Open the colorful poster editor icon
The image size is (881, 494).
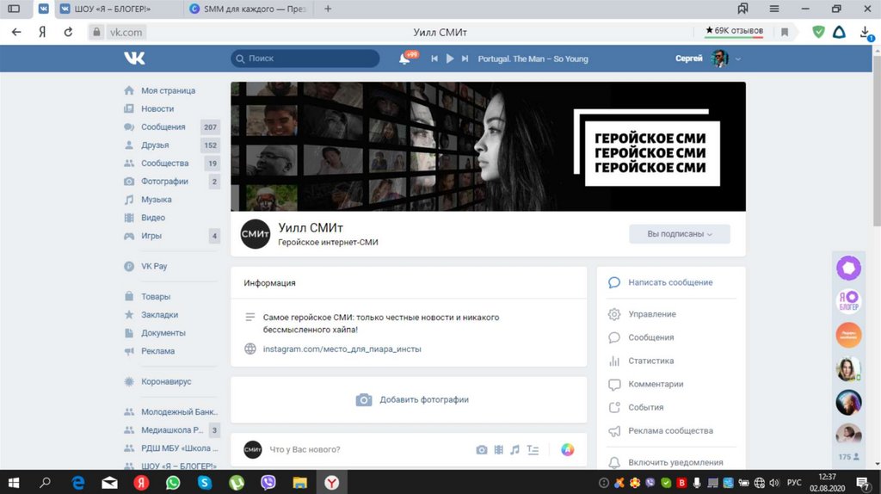point(567,449)
